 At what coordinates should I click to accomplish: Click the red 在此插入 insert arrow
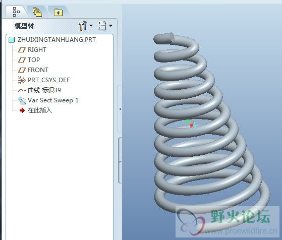22,110
